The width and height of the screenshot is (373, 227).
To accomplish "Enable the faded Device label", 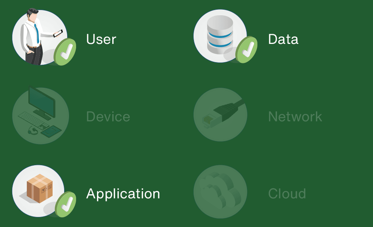I will [x=108, y=116].
